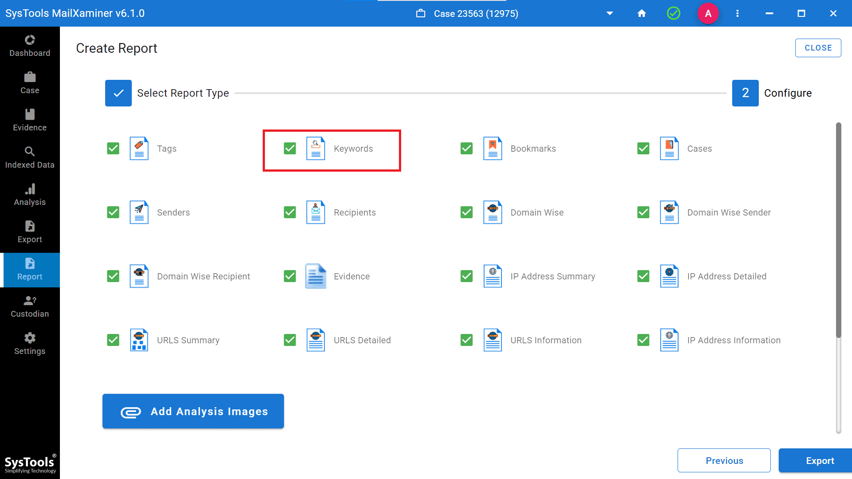The width and height of the screenshot is (852, 479).
Task: Click the case briefcase icon in title bar
Action: (421, 13)
